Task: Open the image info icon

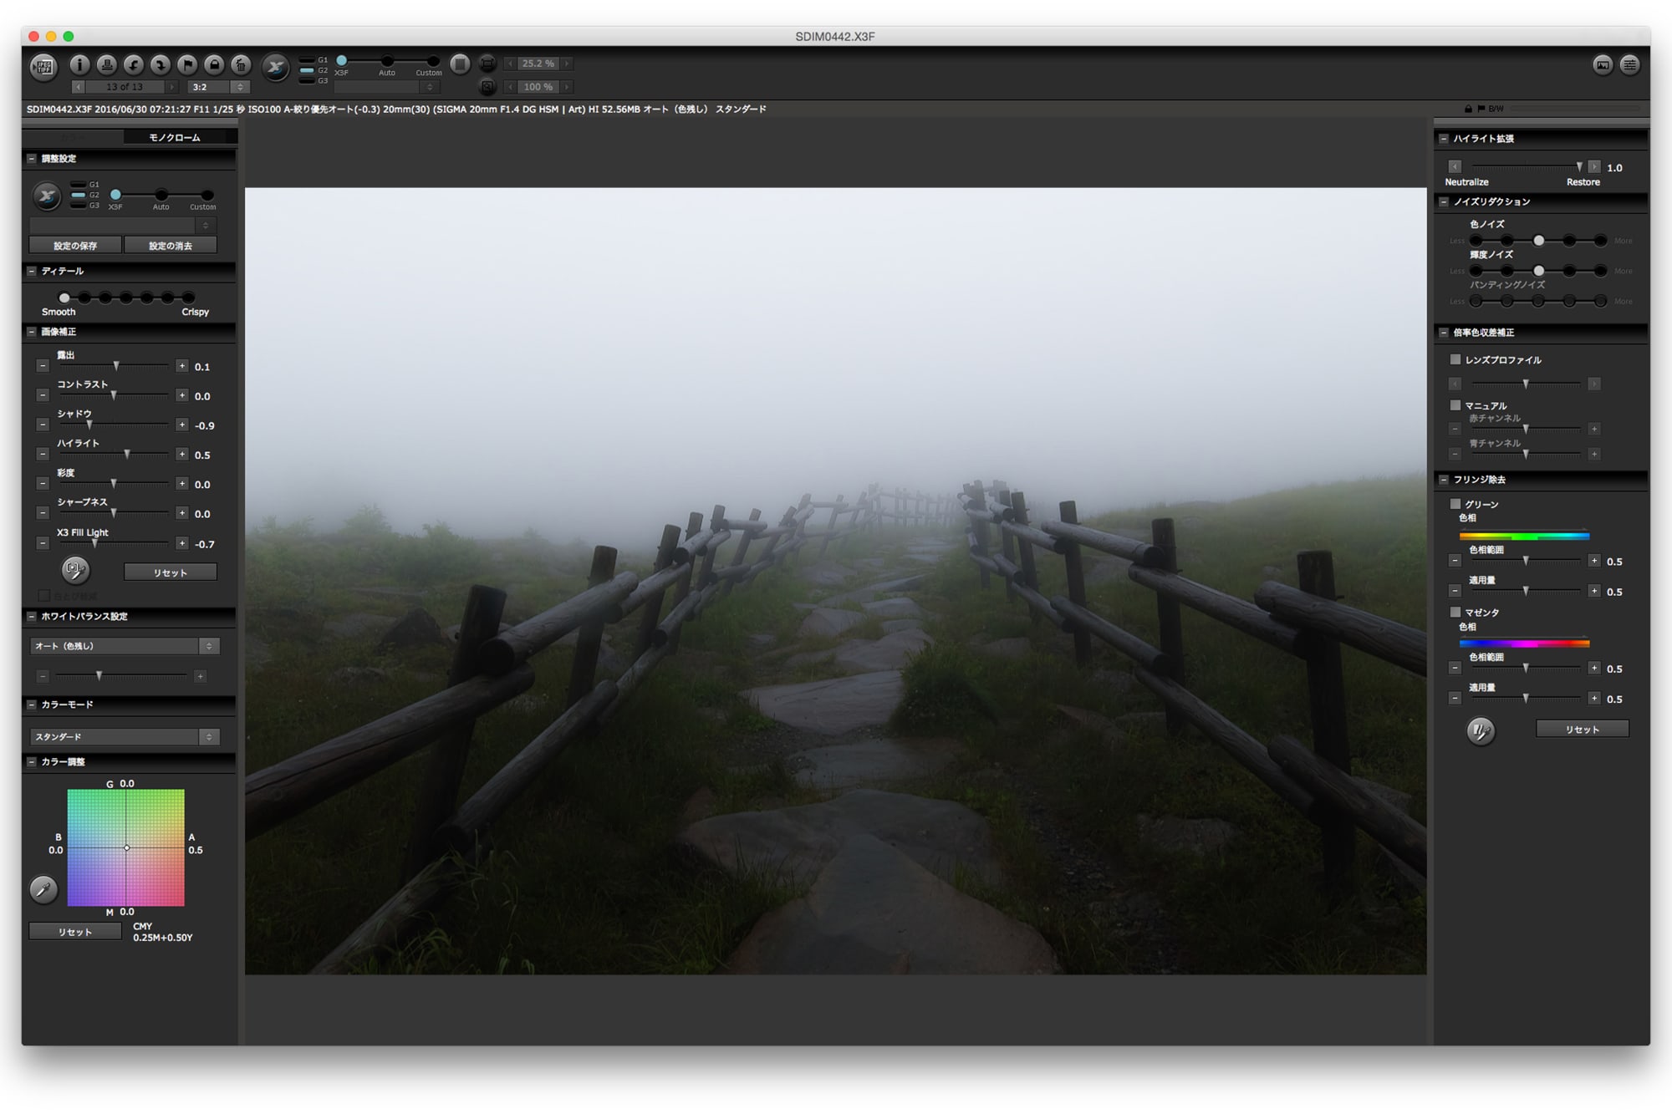Action: coord(79,64)
